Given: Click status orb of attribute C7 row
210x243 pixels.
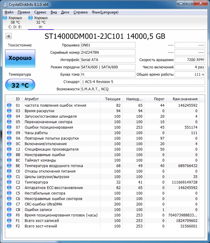Looking at the screenshot, I should pyautogui.click(x=9, y=204).
